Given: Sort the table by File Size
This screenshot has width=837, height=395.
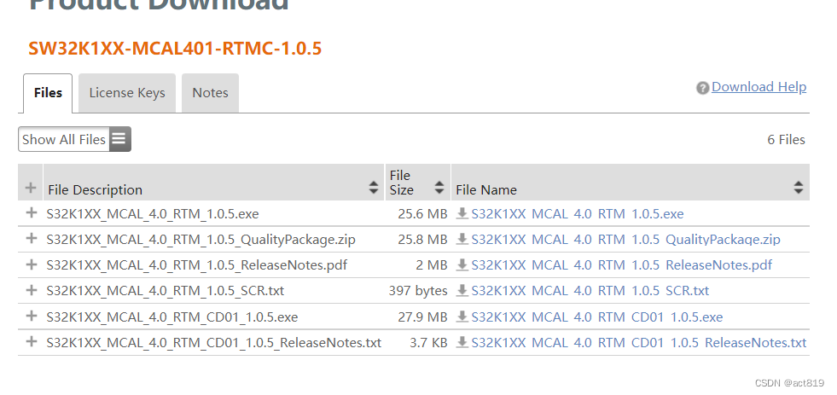Looking at the screenshot, I should [439, 188].
